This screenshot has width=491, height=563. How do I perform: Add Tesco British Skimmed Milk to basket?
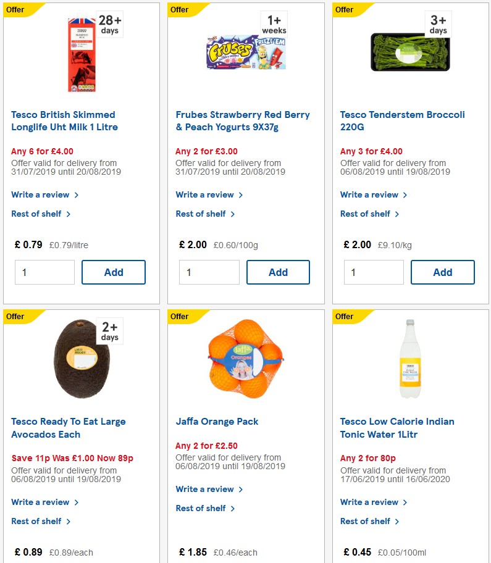pyautogui.click(x=114, y=272)
